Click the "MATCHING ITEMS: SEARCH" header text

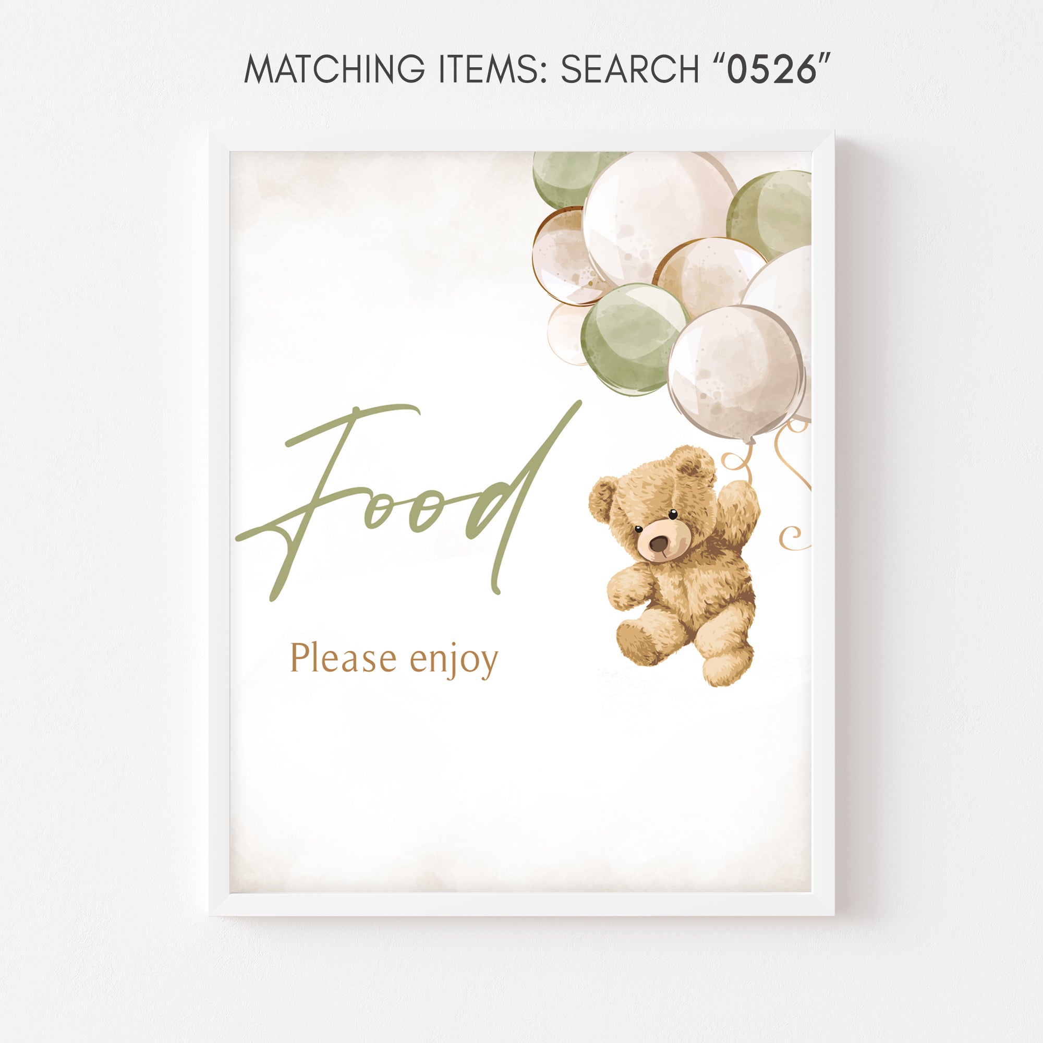point(471,69)
